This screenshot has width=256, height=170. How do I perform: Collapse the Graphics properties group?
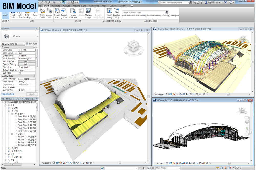(x=34, y=47)
